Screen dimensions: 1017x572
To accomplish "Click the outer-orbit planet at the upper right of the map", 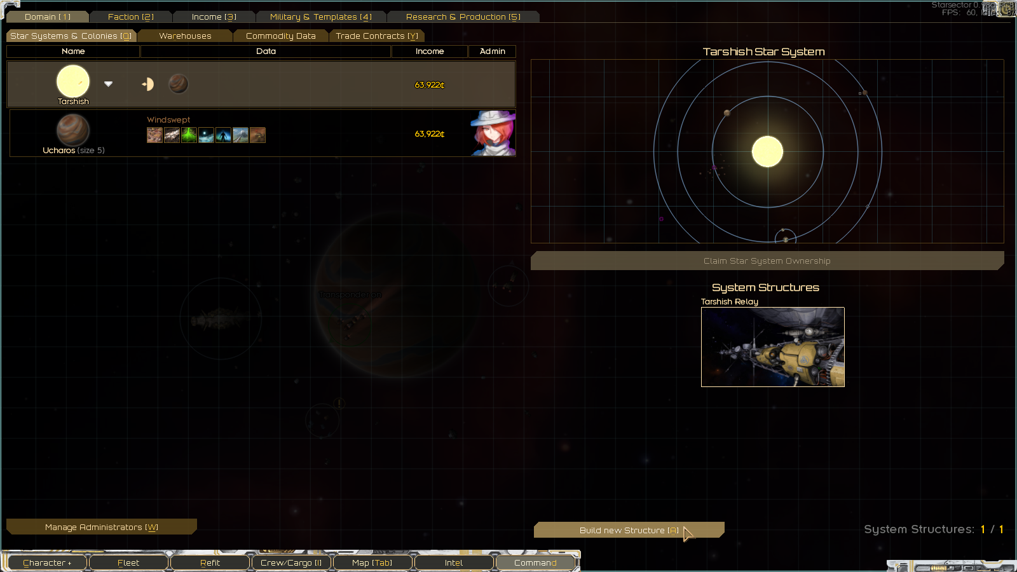I will pos(864,93).
